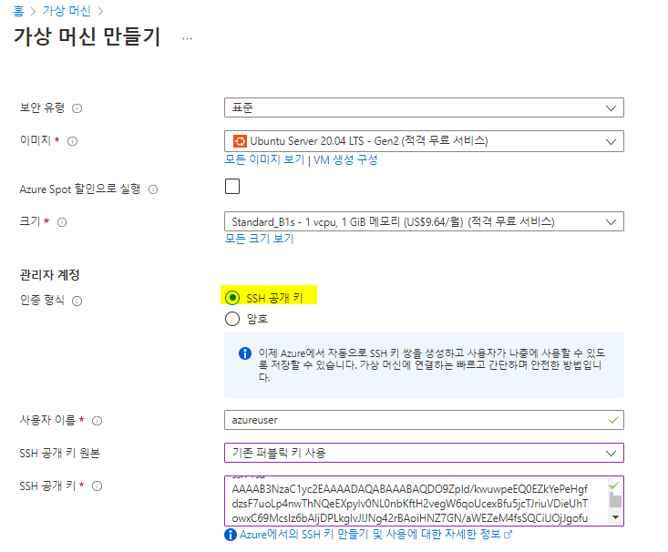The width and height of the screenshot is (668, 552).
Task: Click the 가상 머신 만들기 page title
Action: pos(87,37)
